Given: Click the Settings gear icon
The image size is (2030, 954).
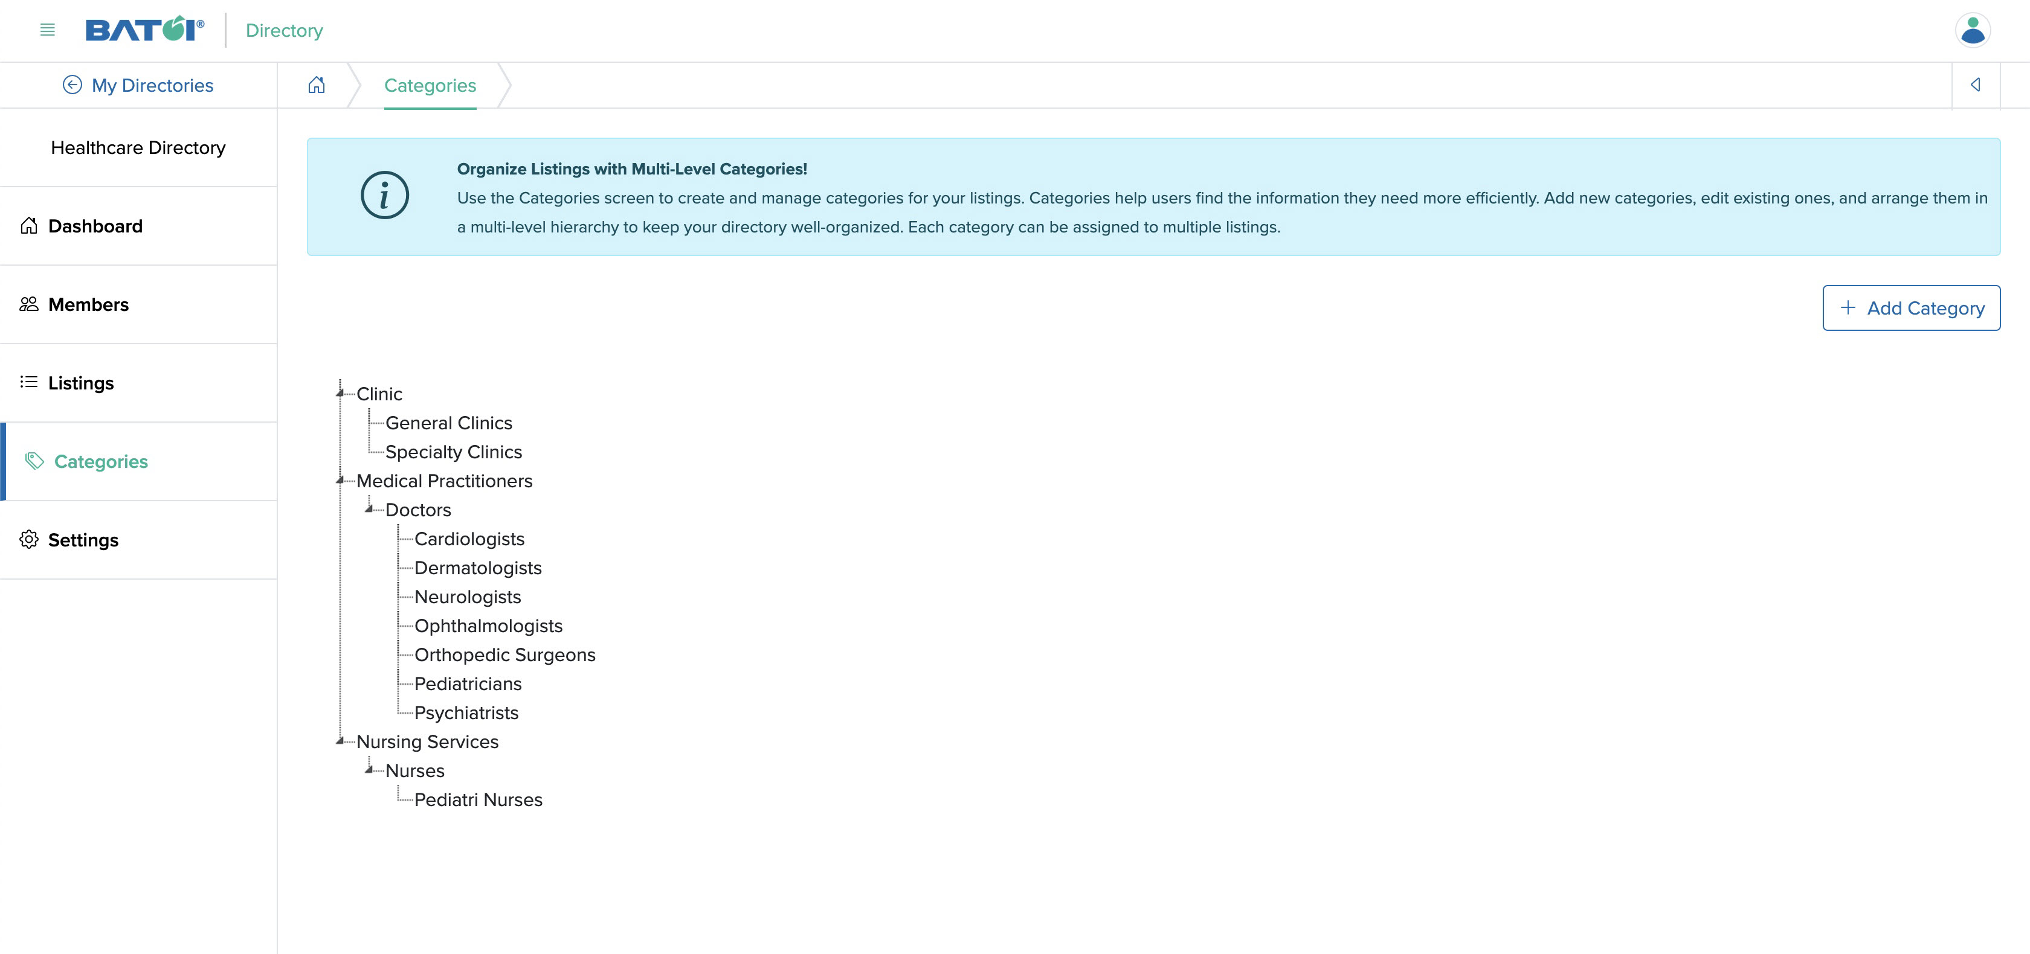Looking at the screenshot, I should pos(28,540).
